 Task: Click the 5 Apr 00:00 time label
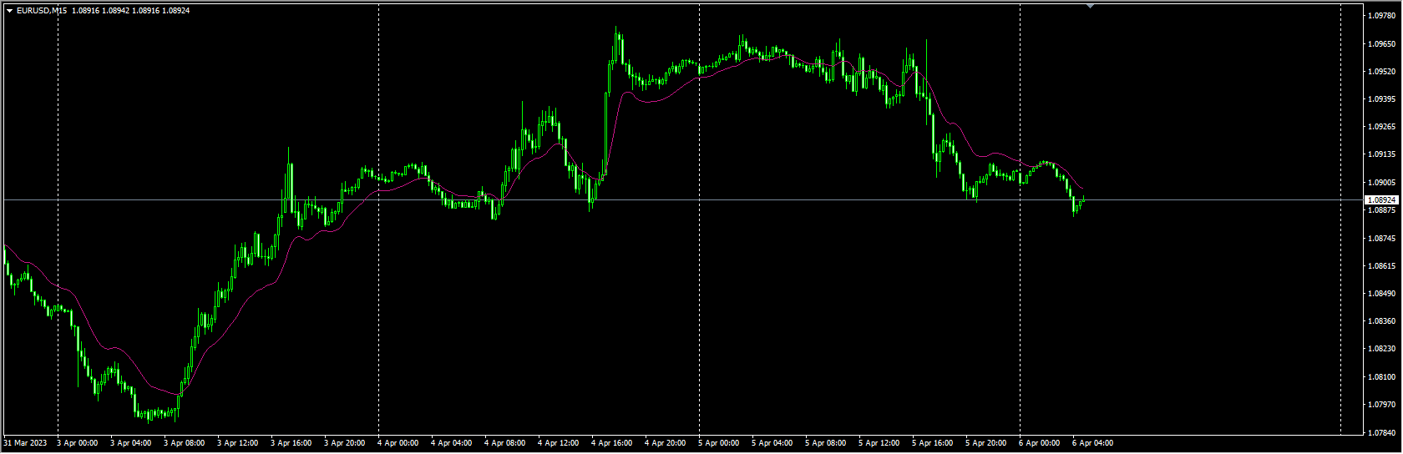[719, 443]
